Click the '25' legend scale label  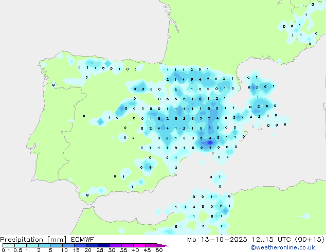click(100, 250)
